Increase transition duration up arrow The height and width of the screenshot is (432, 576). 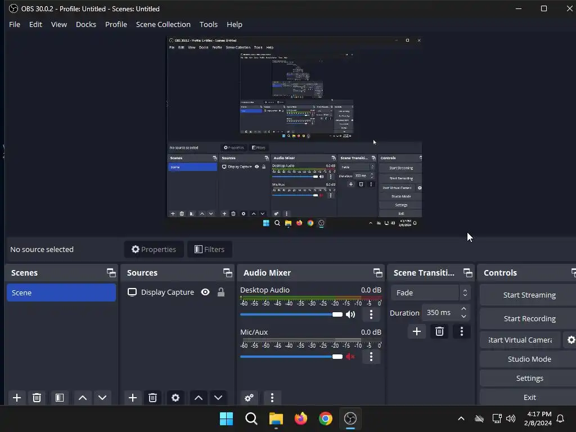[x=463, y=309]
